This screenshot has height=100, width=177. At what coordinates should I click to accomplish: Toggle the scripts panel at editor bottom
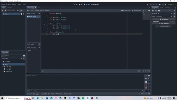click(42, 71)
